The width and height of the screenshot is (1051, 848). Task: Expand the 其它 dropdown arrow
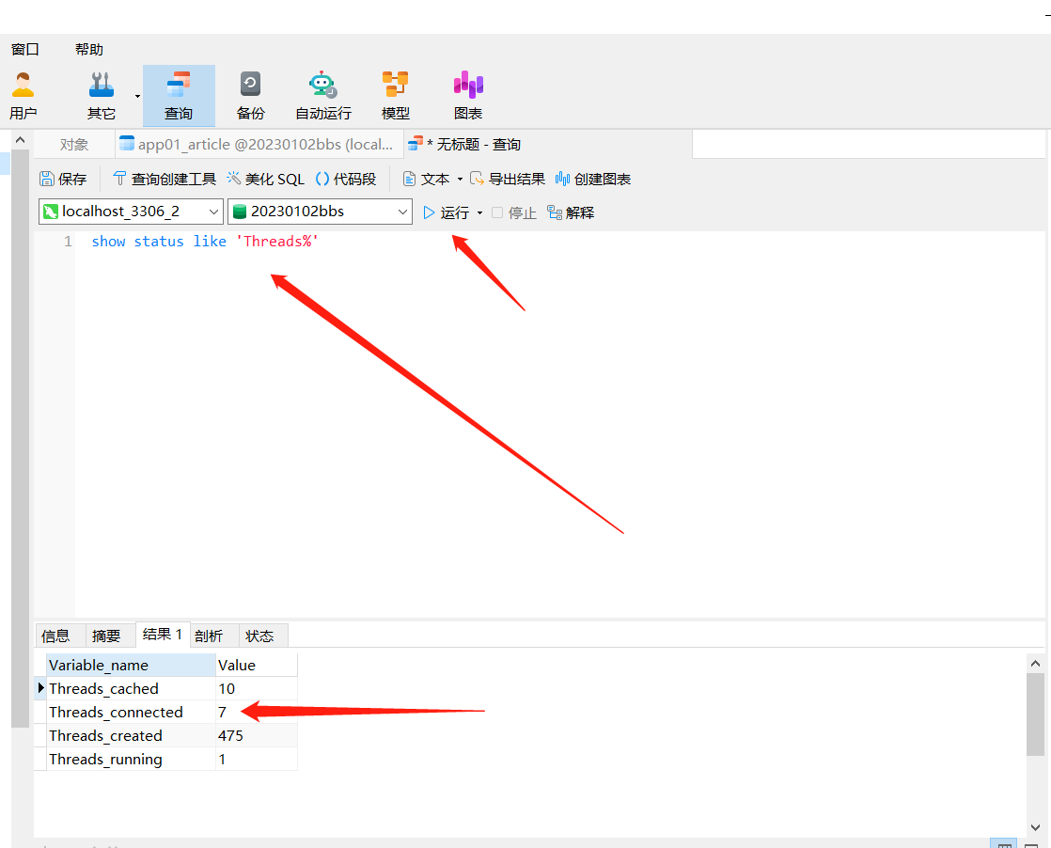coord(137,96)
